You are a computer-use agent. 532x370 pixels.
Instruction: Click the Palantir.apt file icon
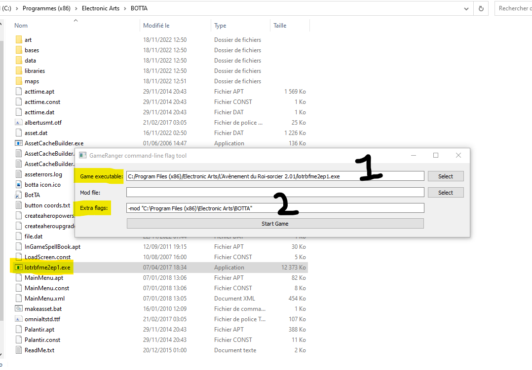[19, 329]
